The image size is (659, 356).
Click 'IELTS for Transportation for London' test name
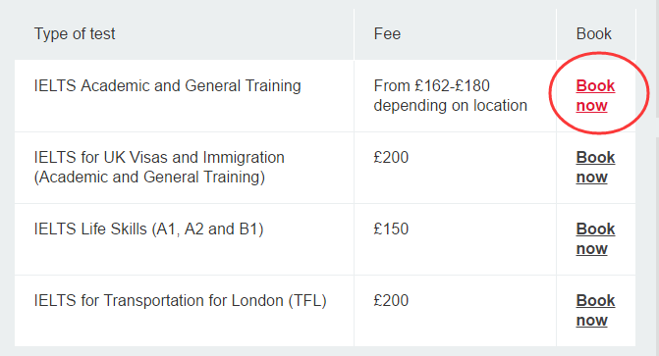click(x=159, y=300)
